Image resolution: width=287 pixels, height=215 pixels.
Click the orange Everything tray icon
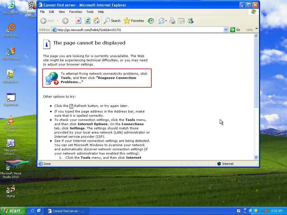coord(267,211)
